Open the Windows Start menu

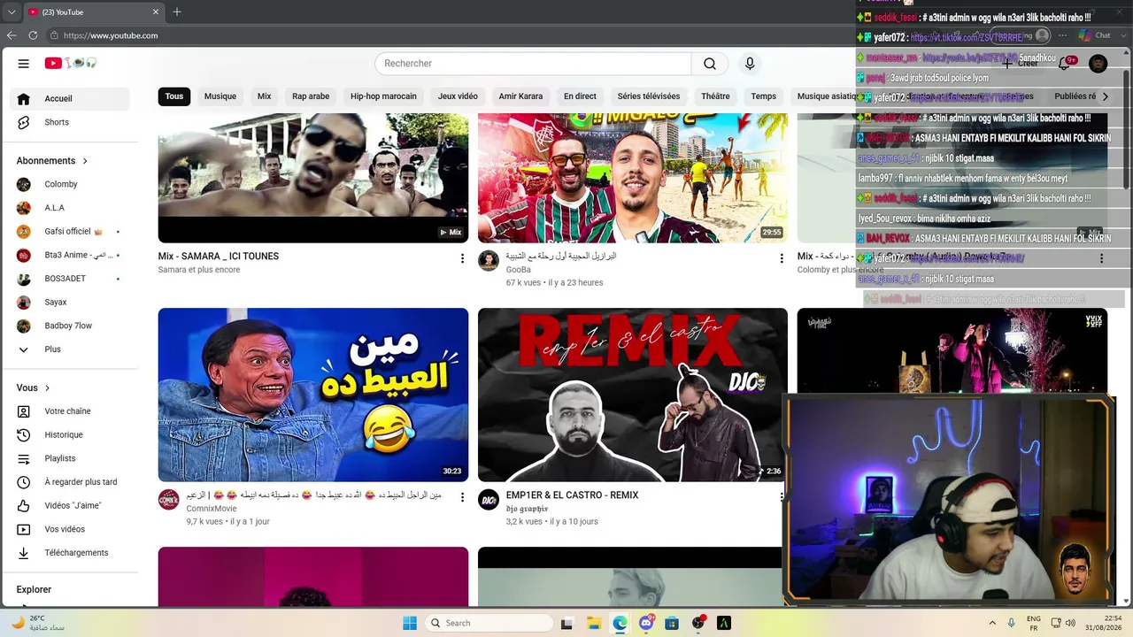(410, 623)
